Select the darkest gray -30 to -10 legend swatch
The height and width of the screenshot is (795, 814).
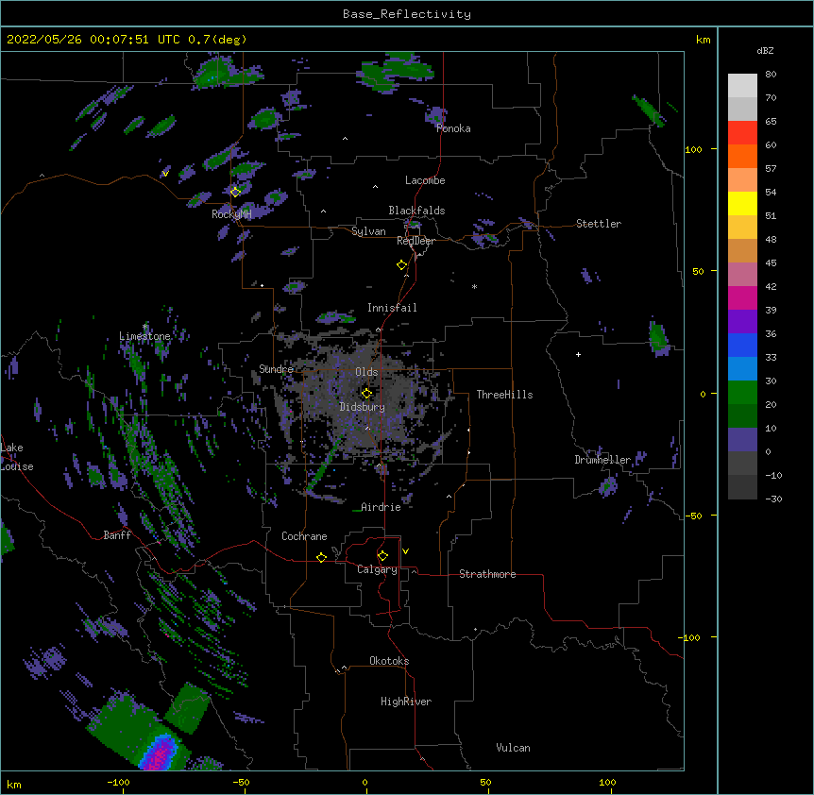coord(742,487)
